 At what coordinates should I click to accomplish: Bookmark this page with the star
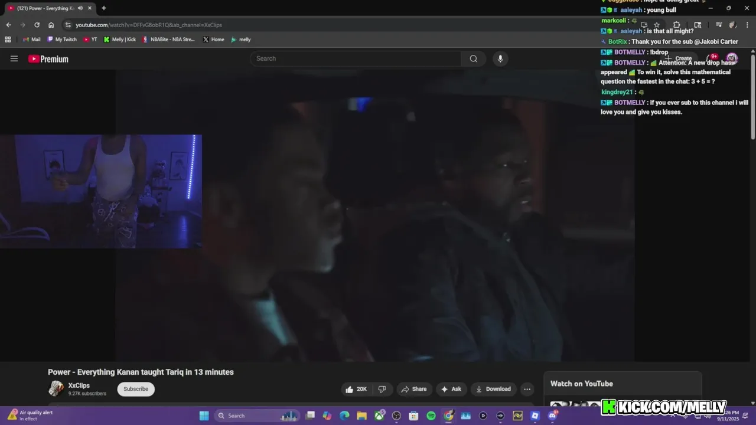coord(656,25)
